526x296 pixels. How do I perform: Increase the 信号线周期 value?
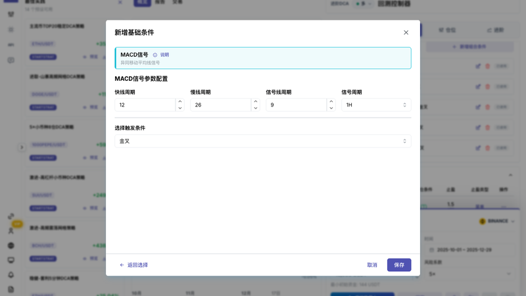[331, 102]
